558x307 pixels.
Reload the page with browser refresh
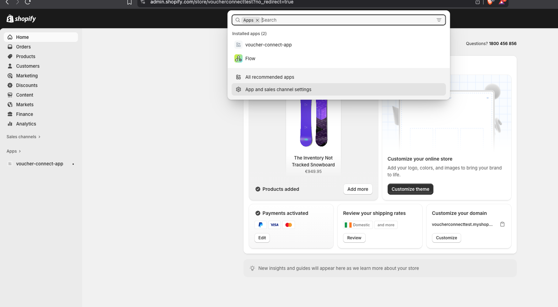pyautogui.click(x=28, y=2)
